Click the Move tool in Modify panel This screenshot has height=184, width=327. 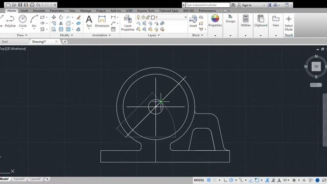(x=54, y=17)
